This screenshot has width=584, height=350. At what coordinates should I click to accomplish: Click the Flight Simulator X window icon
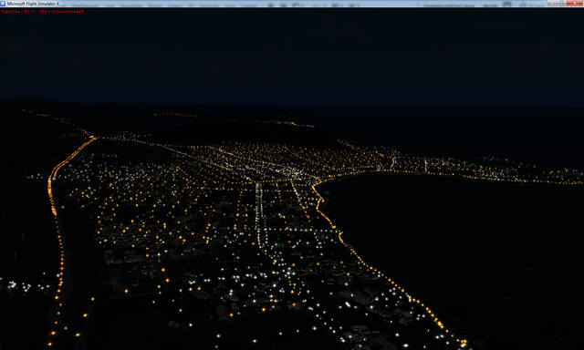3,4
